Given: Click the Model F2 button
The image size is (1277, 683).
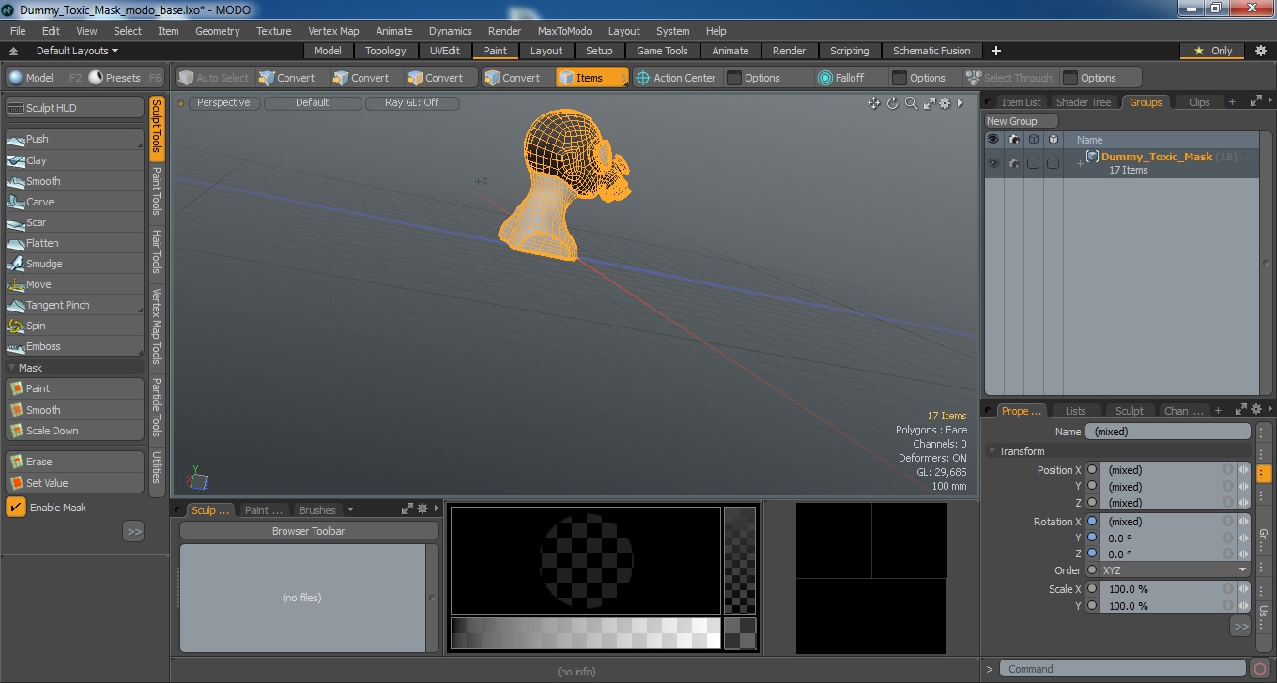Looking at the screenshot, I should pyautogui.click(x=46, y=78).
